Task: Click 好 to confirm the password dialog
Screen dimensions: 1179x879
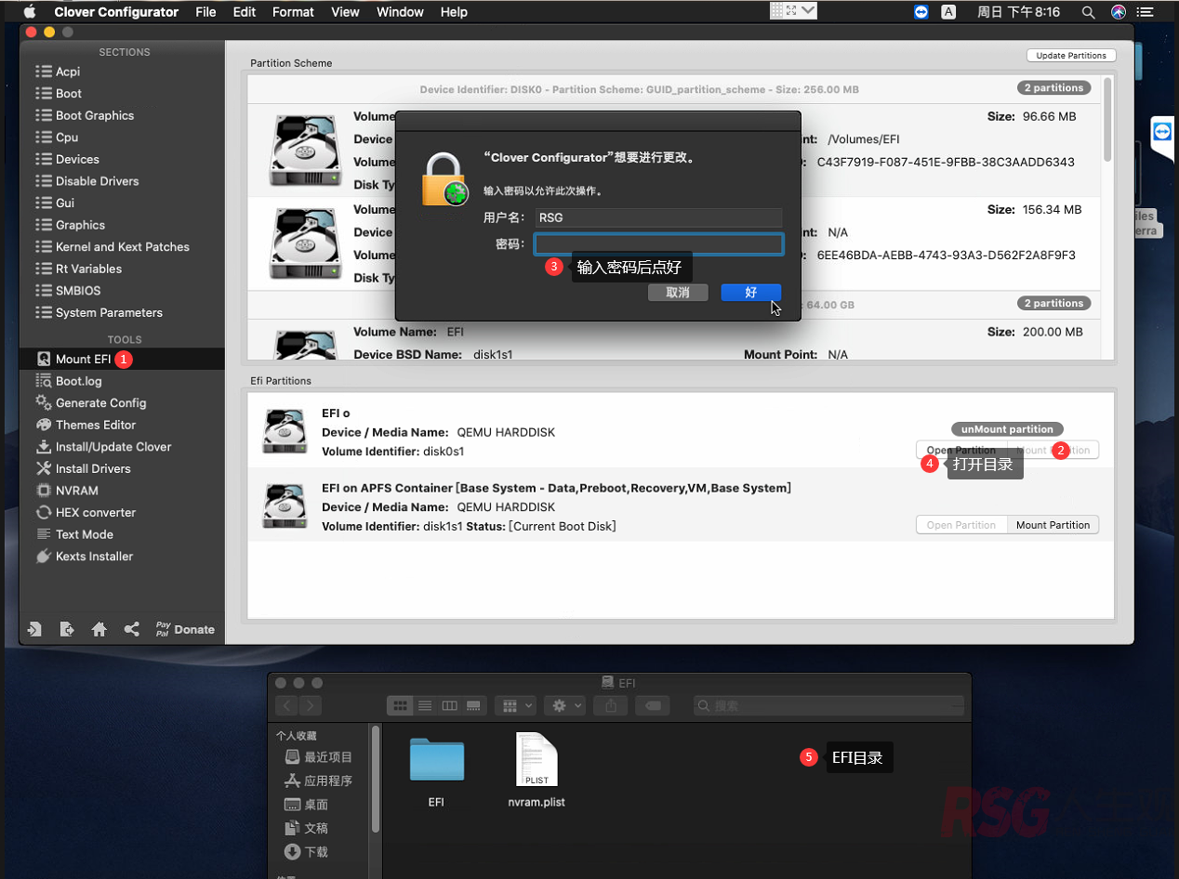Action: pyautogui.click(x=750, y=293)
